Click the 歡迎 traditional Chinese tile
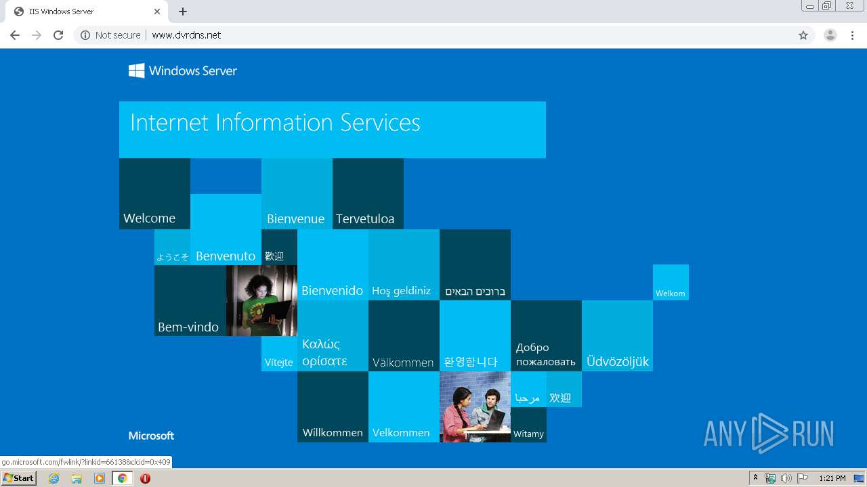The width and height of the screenshot is (867, 487). coord(279,247)
